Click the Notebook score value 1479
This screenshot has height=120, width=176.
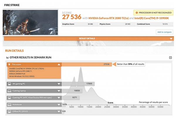pyautogui.click(x=65, y=104)
